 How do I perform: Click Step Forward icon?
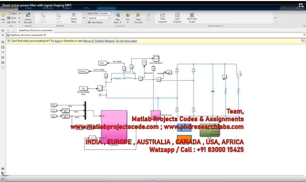point(138,15)
